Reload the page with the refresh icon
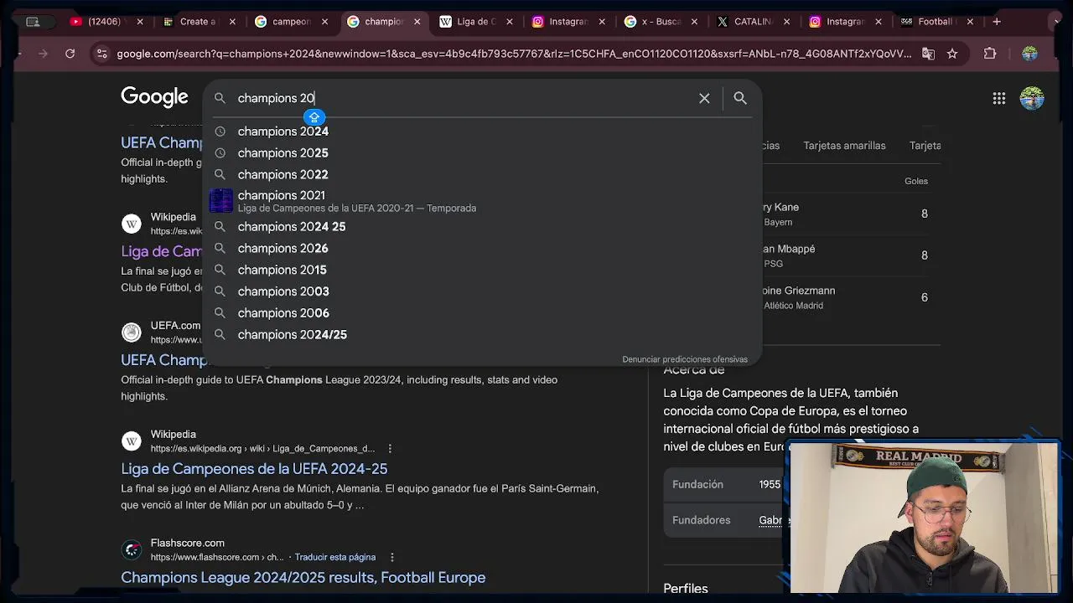Image resolution: width=1073 pixels, height=603 pixels. point(70,54)
